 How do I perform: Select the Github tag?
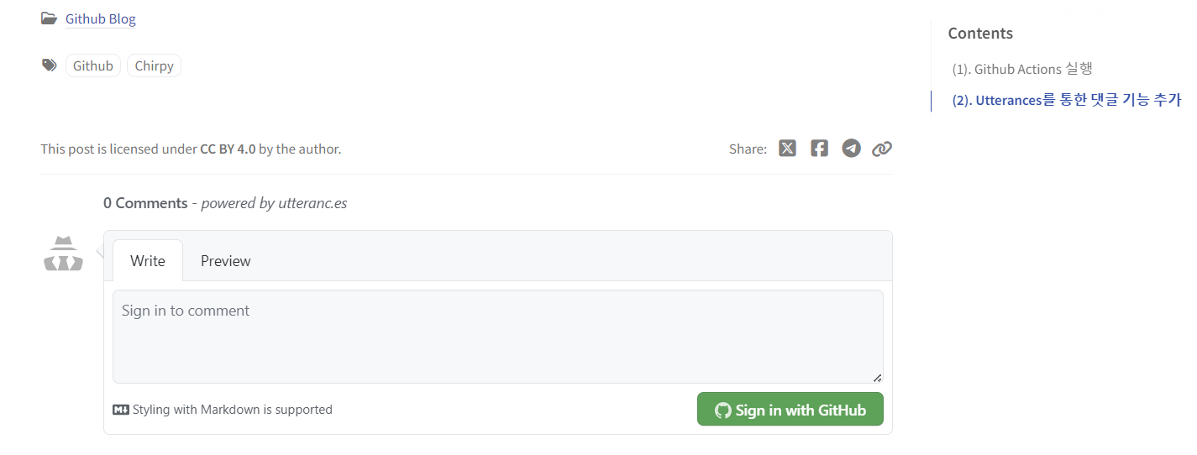(x=93, y=65)
